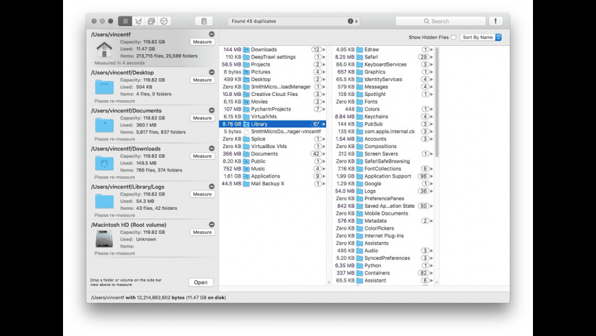The height and width of the screenshot is (336, 596).
Task: Click the Library column vertical scrollbar
Action: coord(437,102)
